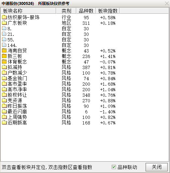Select the 近期新高 row name
Viewport: 170px width, 173px height.
(x=17, y=123)
